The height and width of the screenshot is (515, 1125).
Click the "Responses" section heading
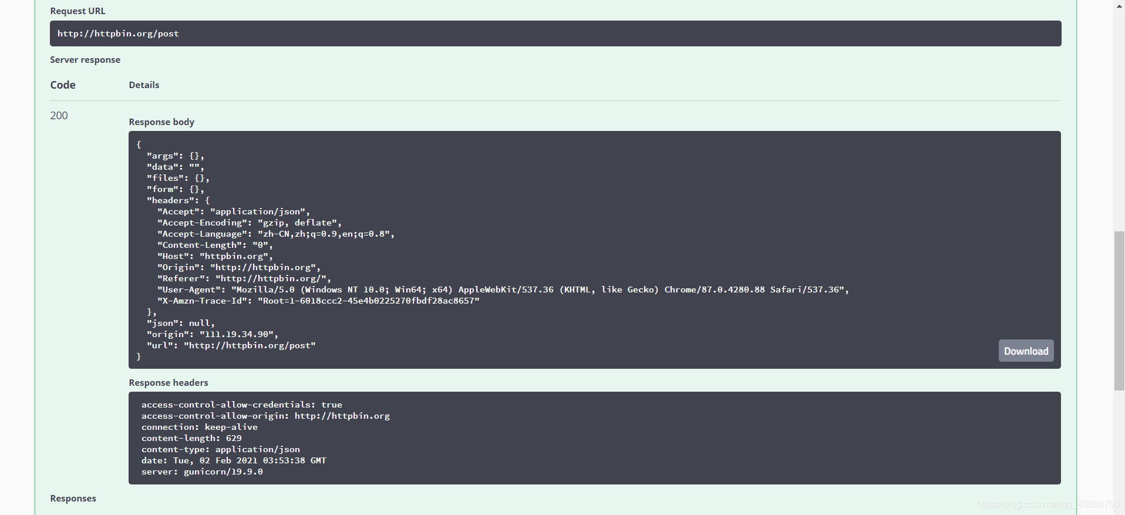tap(73, 499)
